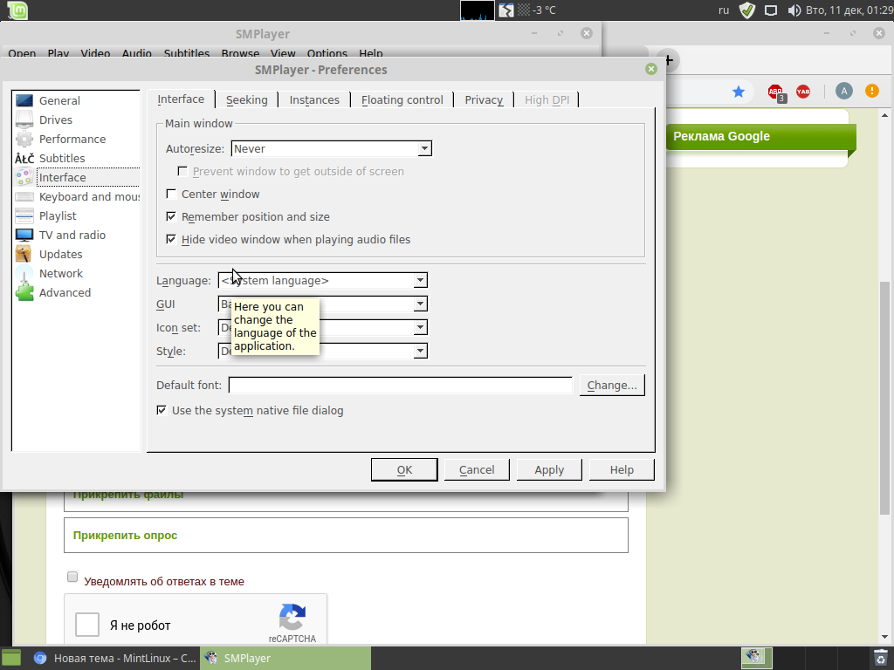The height and width of the screenshot is (670, 894).
Task: Click the Default font input field
Action: tap(400, 386)
